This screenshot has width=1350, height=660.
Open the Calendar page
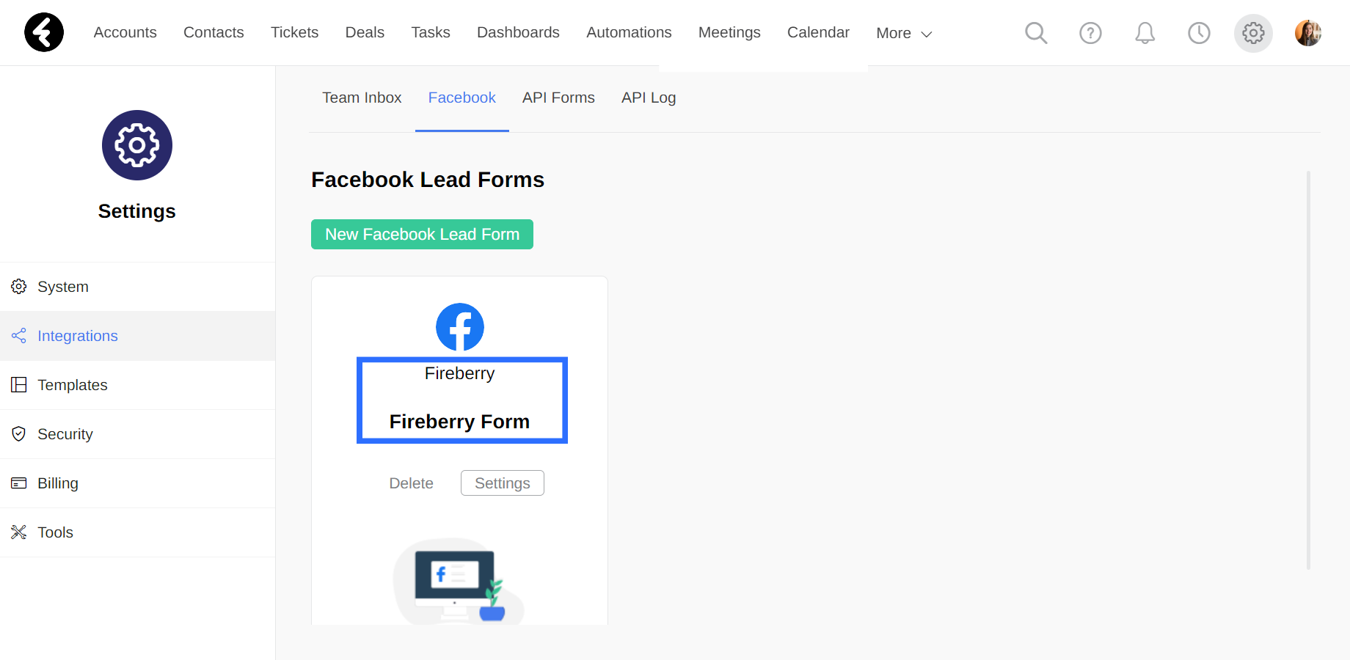(x=818, y=32)
